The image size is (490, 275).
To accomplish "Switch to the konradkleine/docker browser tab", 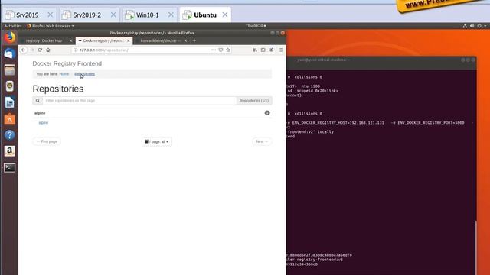I will [x=160, y=40].
